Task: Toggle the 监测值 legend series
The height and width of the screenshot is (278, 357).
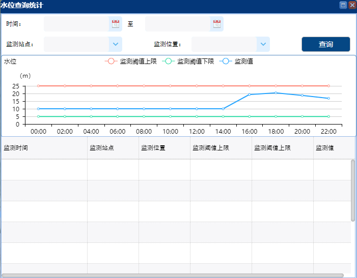Action: pos(236,61)
